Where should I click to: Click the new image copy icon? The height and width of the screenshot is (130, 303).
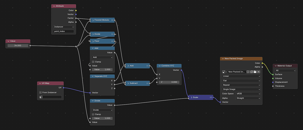pyautogui.click(x=251, y=72)
